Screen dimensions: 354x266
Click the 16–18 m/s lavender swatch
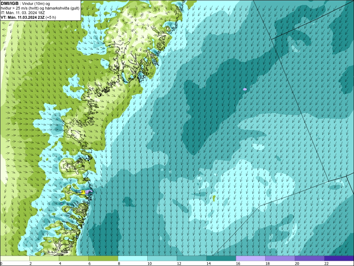pos(251,258)
